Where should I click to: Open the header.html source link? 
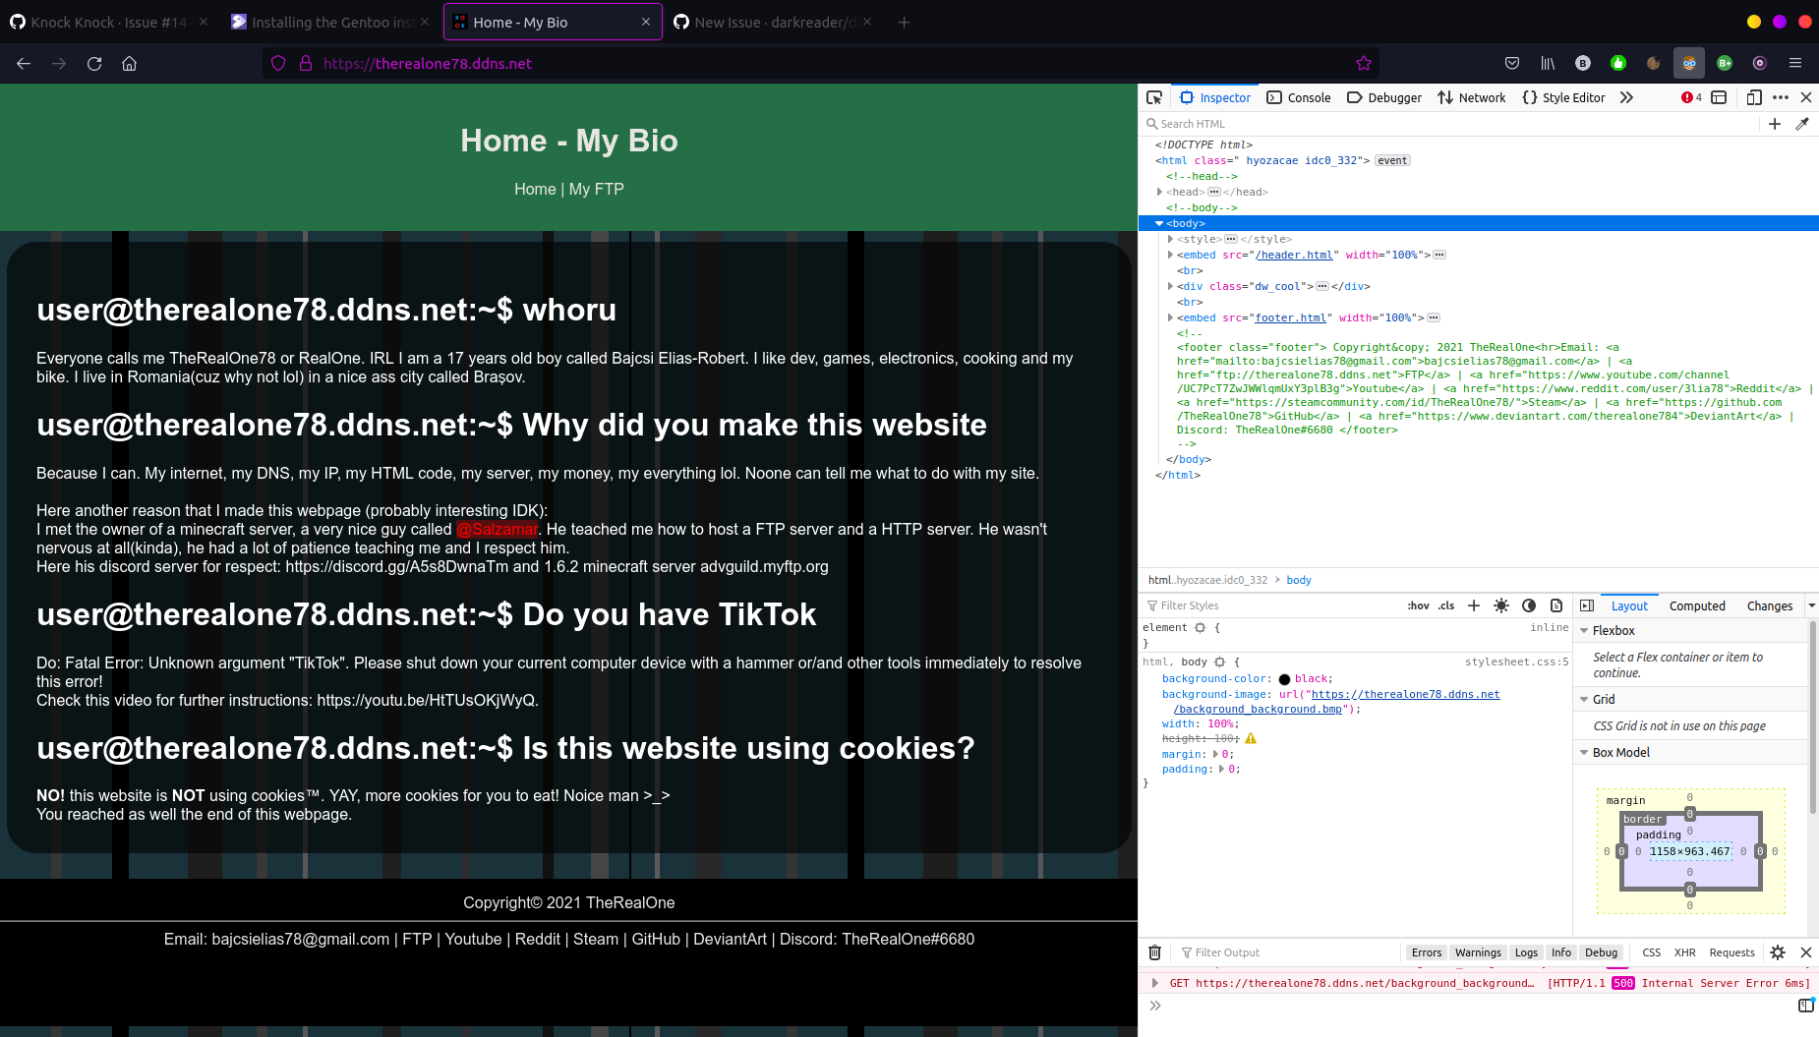click(x=1296, y=255)
